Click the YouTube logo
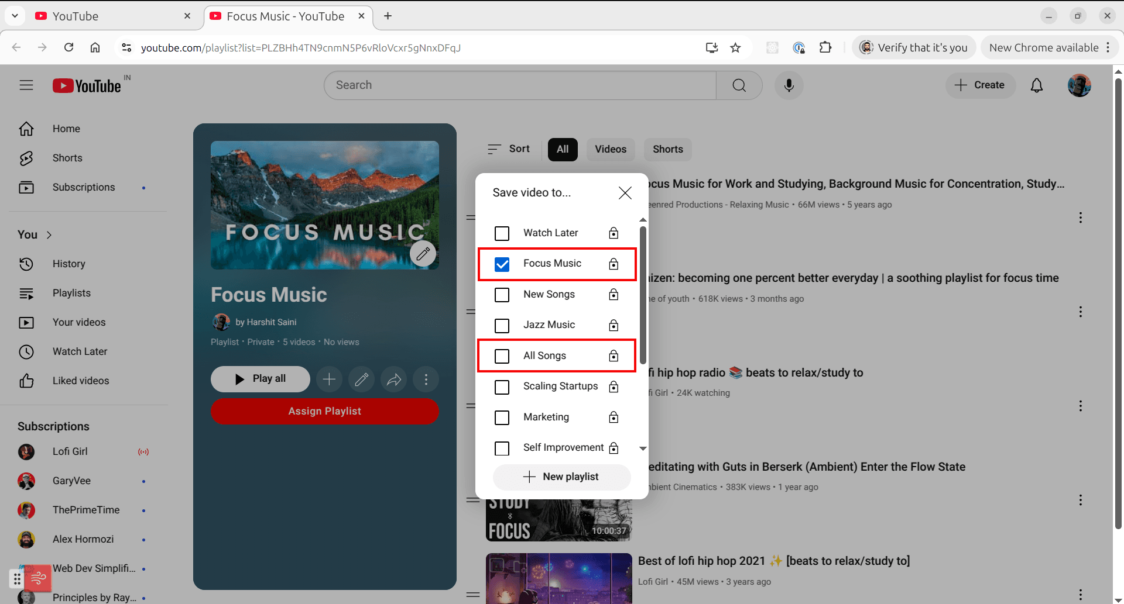 (87, 86)
